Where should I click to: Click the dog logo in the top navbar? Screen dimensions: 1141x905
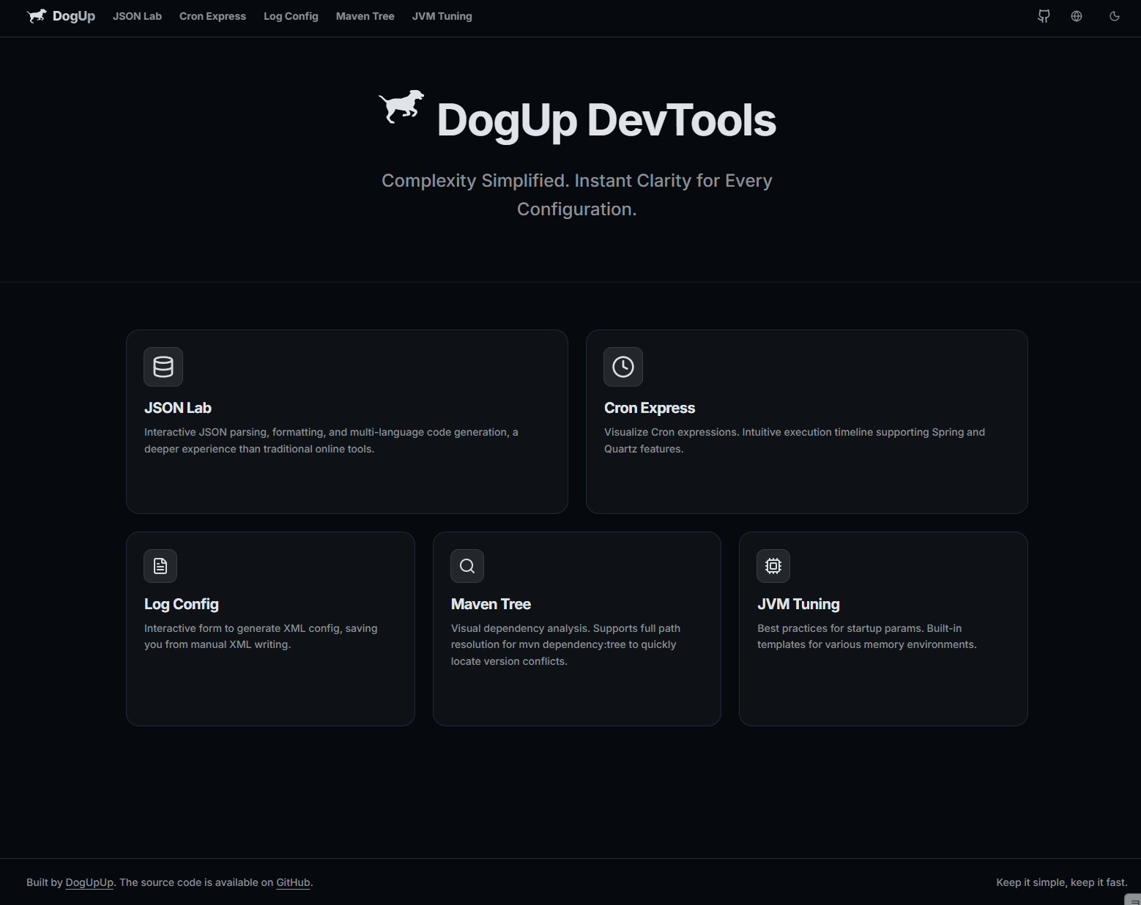(x=37, y=15)
